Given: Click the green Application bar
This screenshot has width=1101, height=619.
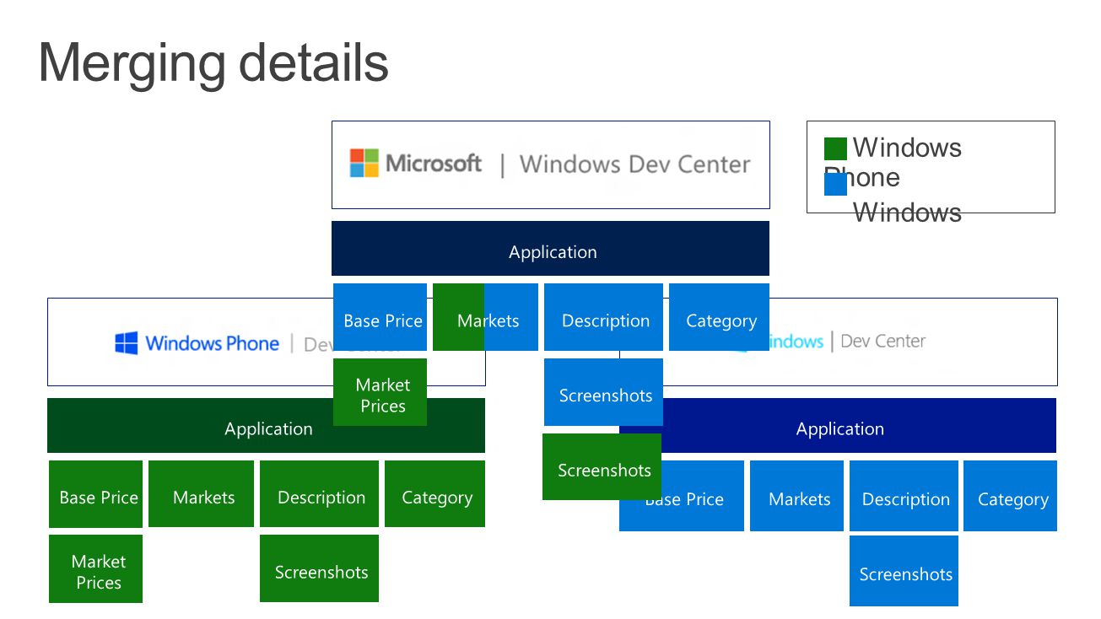Looking at the screenshot, I should 266,425.
